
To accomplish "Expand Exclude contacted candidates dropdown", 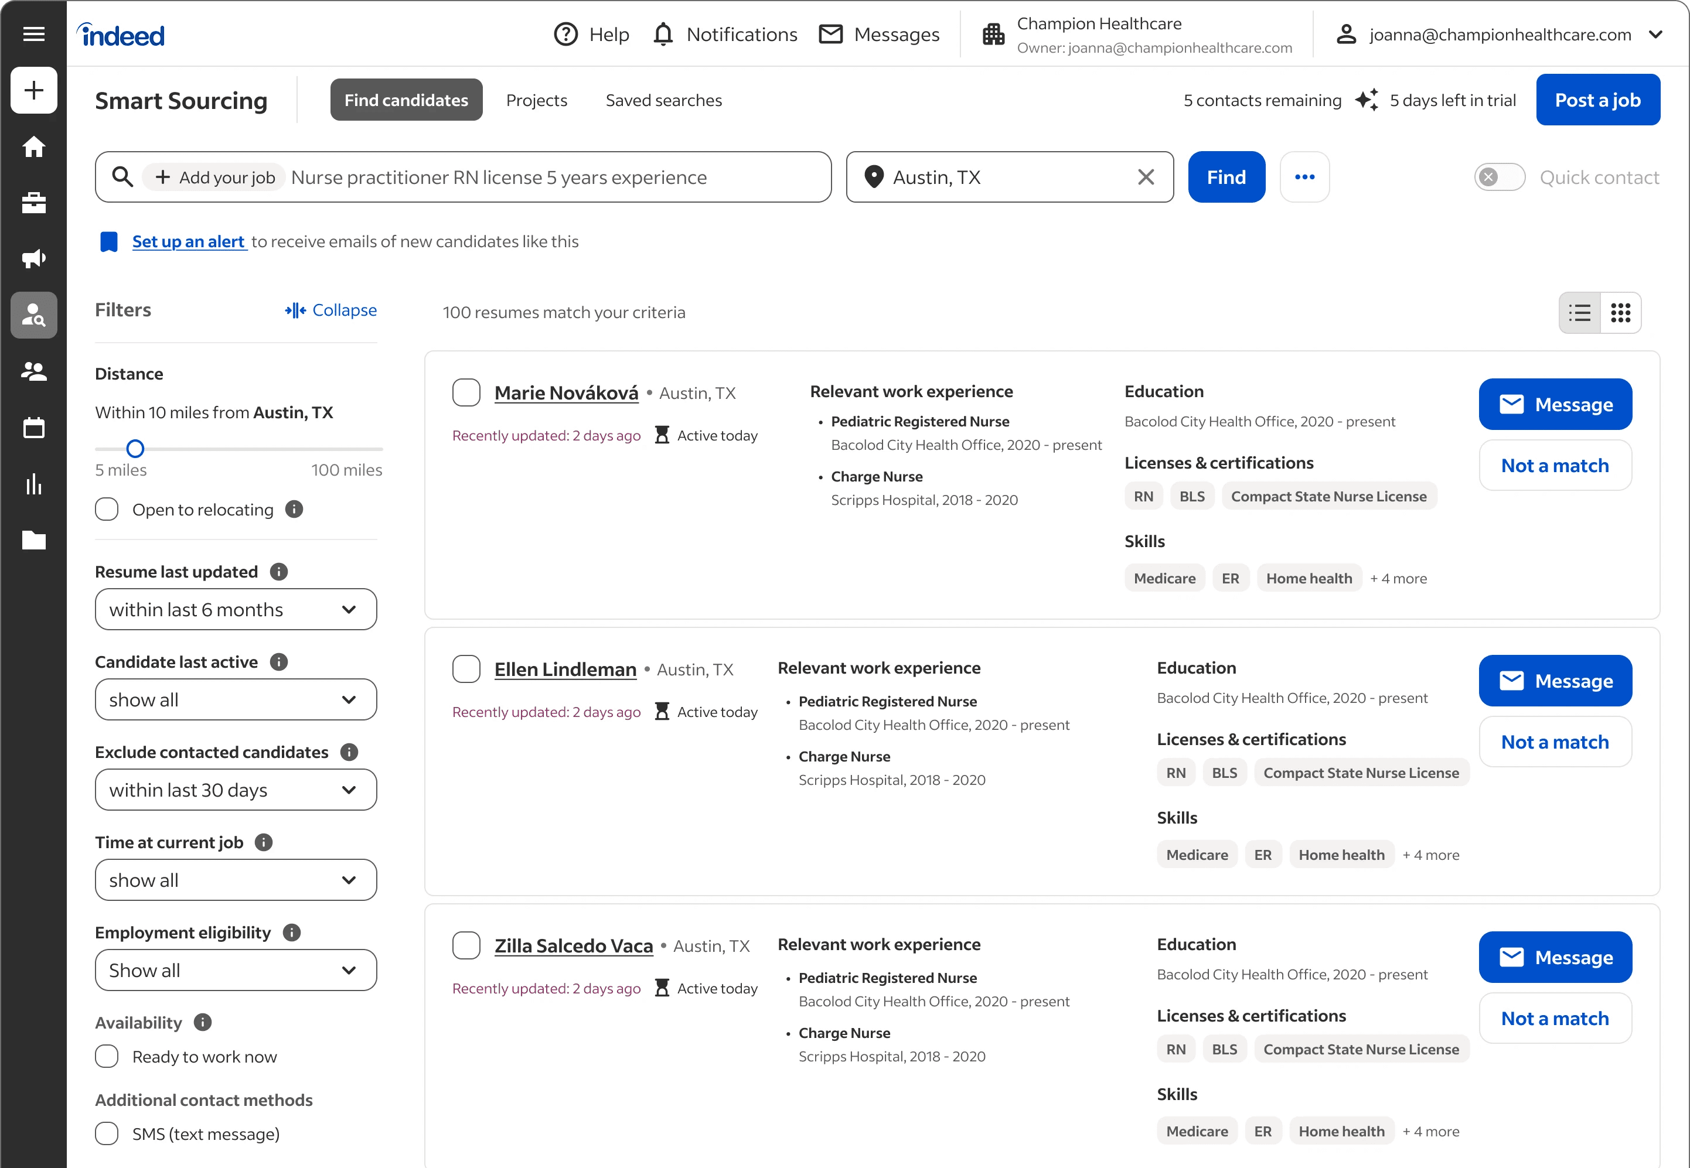I will [x=236, y=790].
